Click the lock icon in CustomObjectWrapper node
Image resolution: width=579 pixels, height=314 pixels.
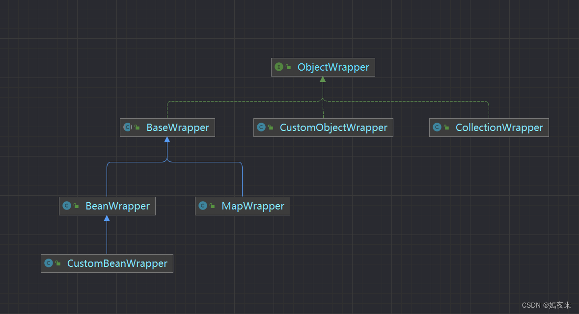(271, 127)
